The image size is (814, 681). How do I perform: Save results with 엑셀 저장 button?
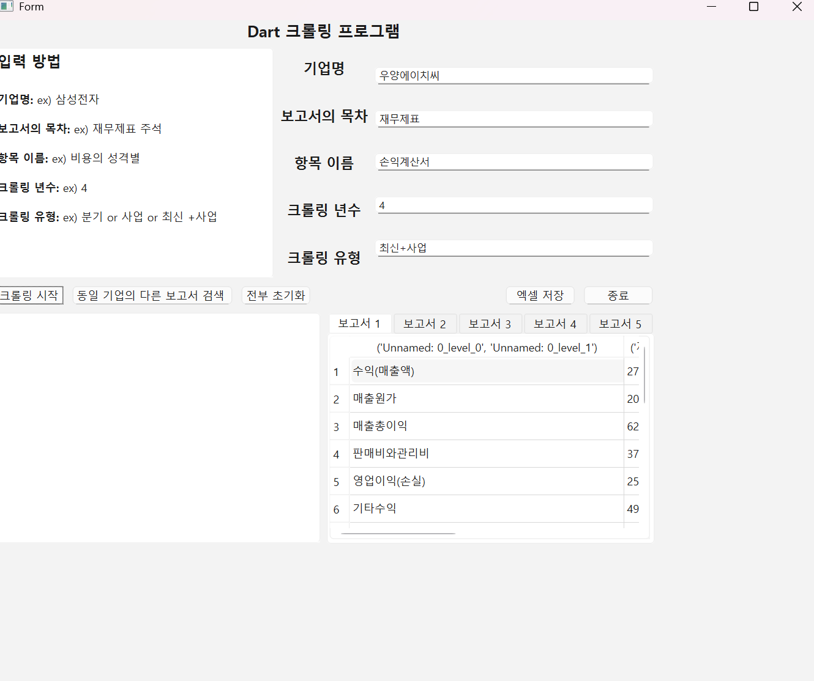[x=540, y=295]
